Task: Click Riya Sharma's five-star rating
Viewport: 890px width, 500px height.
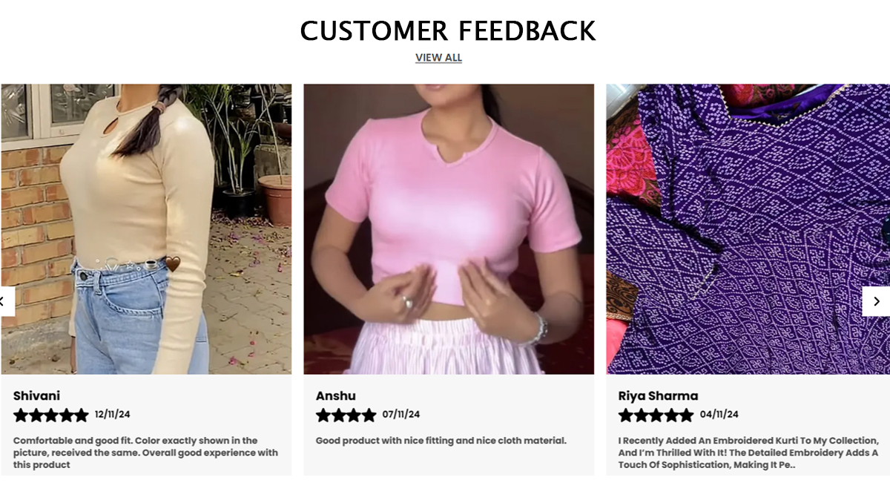Action: 656,415
